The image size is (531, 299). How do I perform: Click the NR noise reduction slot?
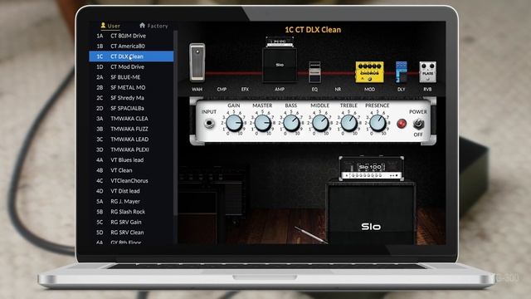338,90
